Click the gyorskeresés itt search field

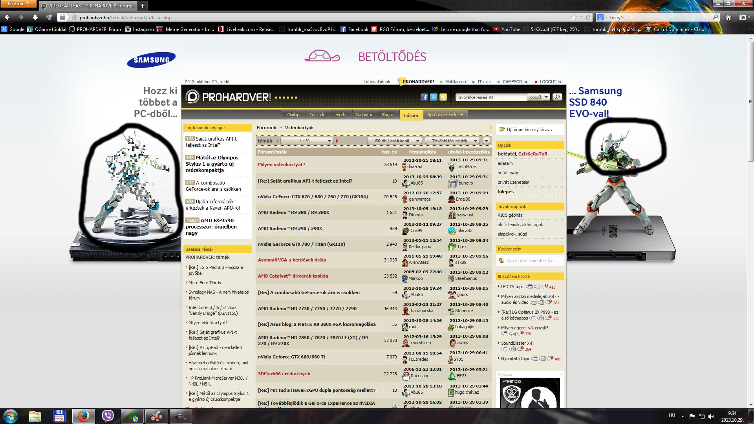click(x=491, y=97)
